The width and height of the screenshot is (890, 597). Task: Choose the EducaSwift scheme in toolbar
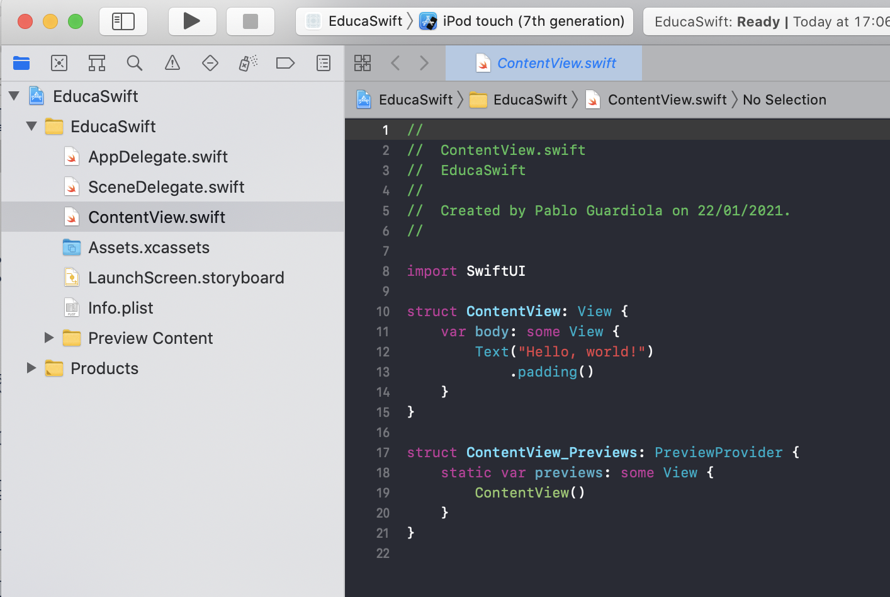point(354,21)
